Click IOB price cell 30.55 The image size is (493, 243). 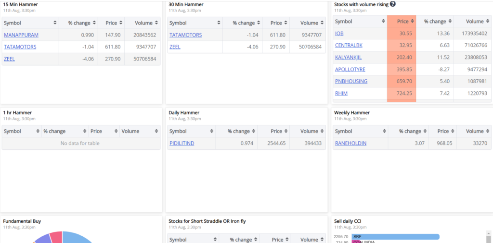click(x=402, y=33)
